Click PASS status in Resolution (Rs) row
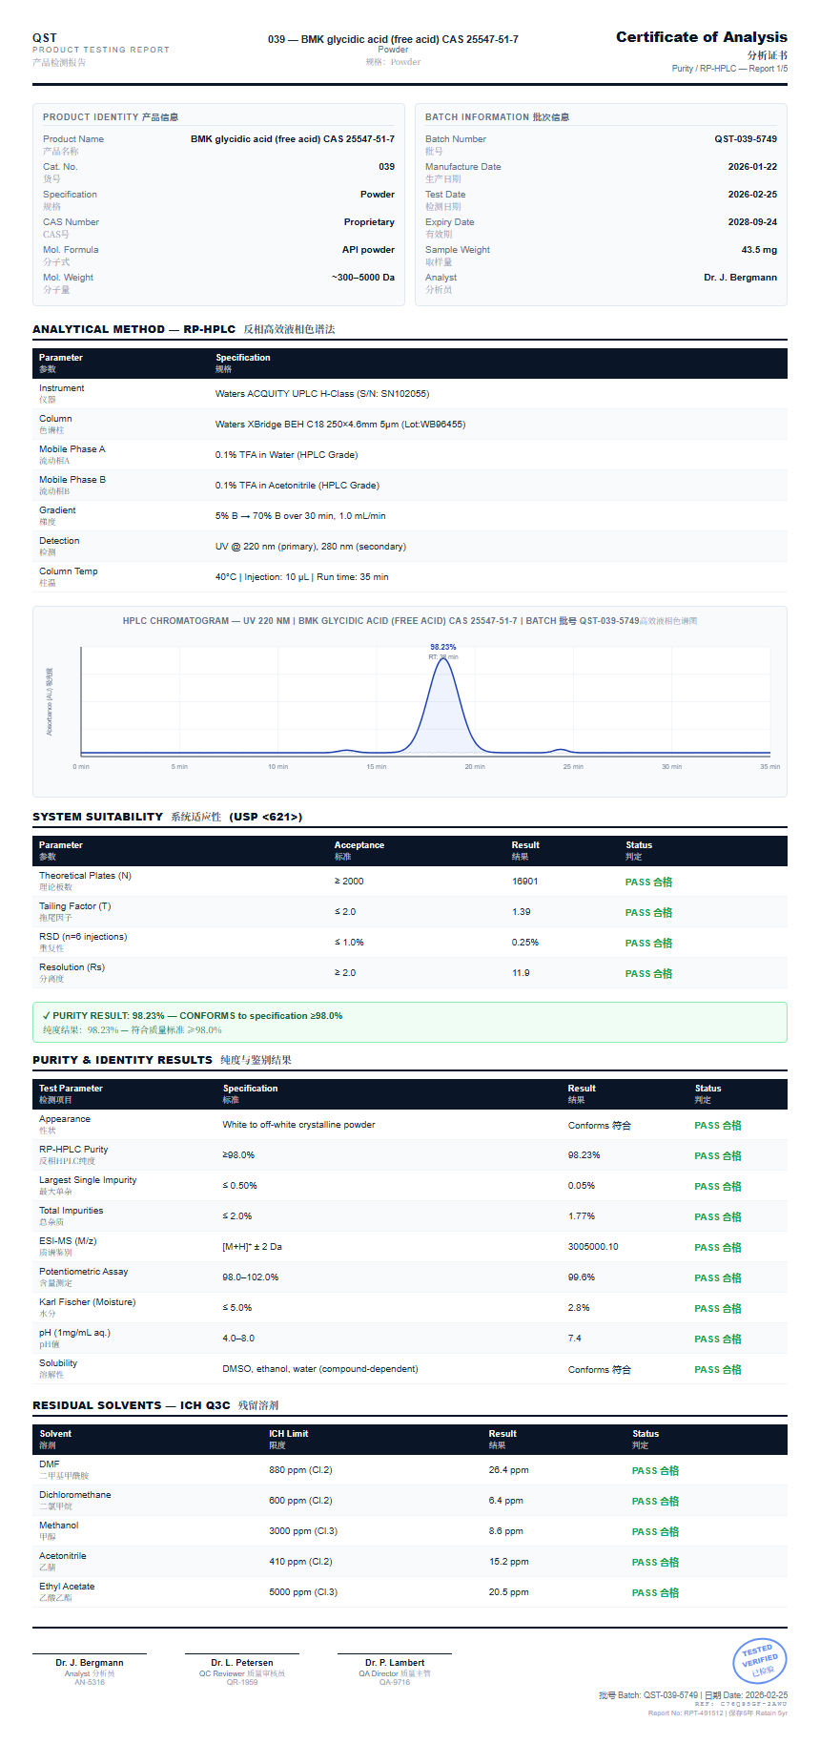820x1744 pixels. (648, 974)
